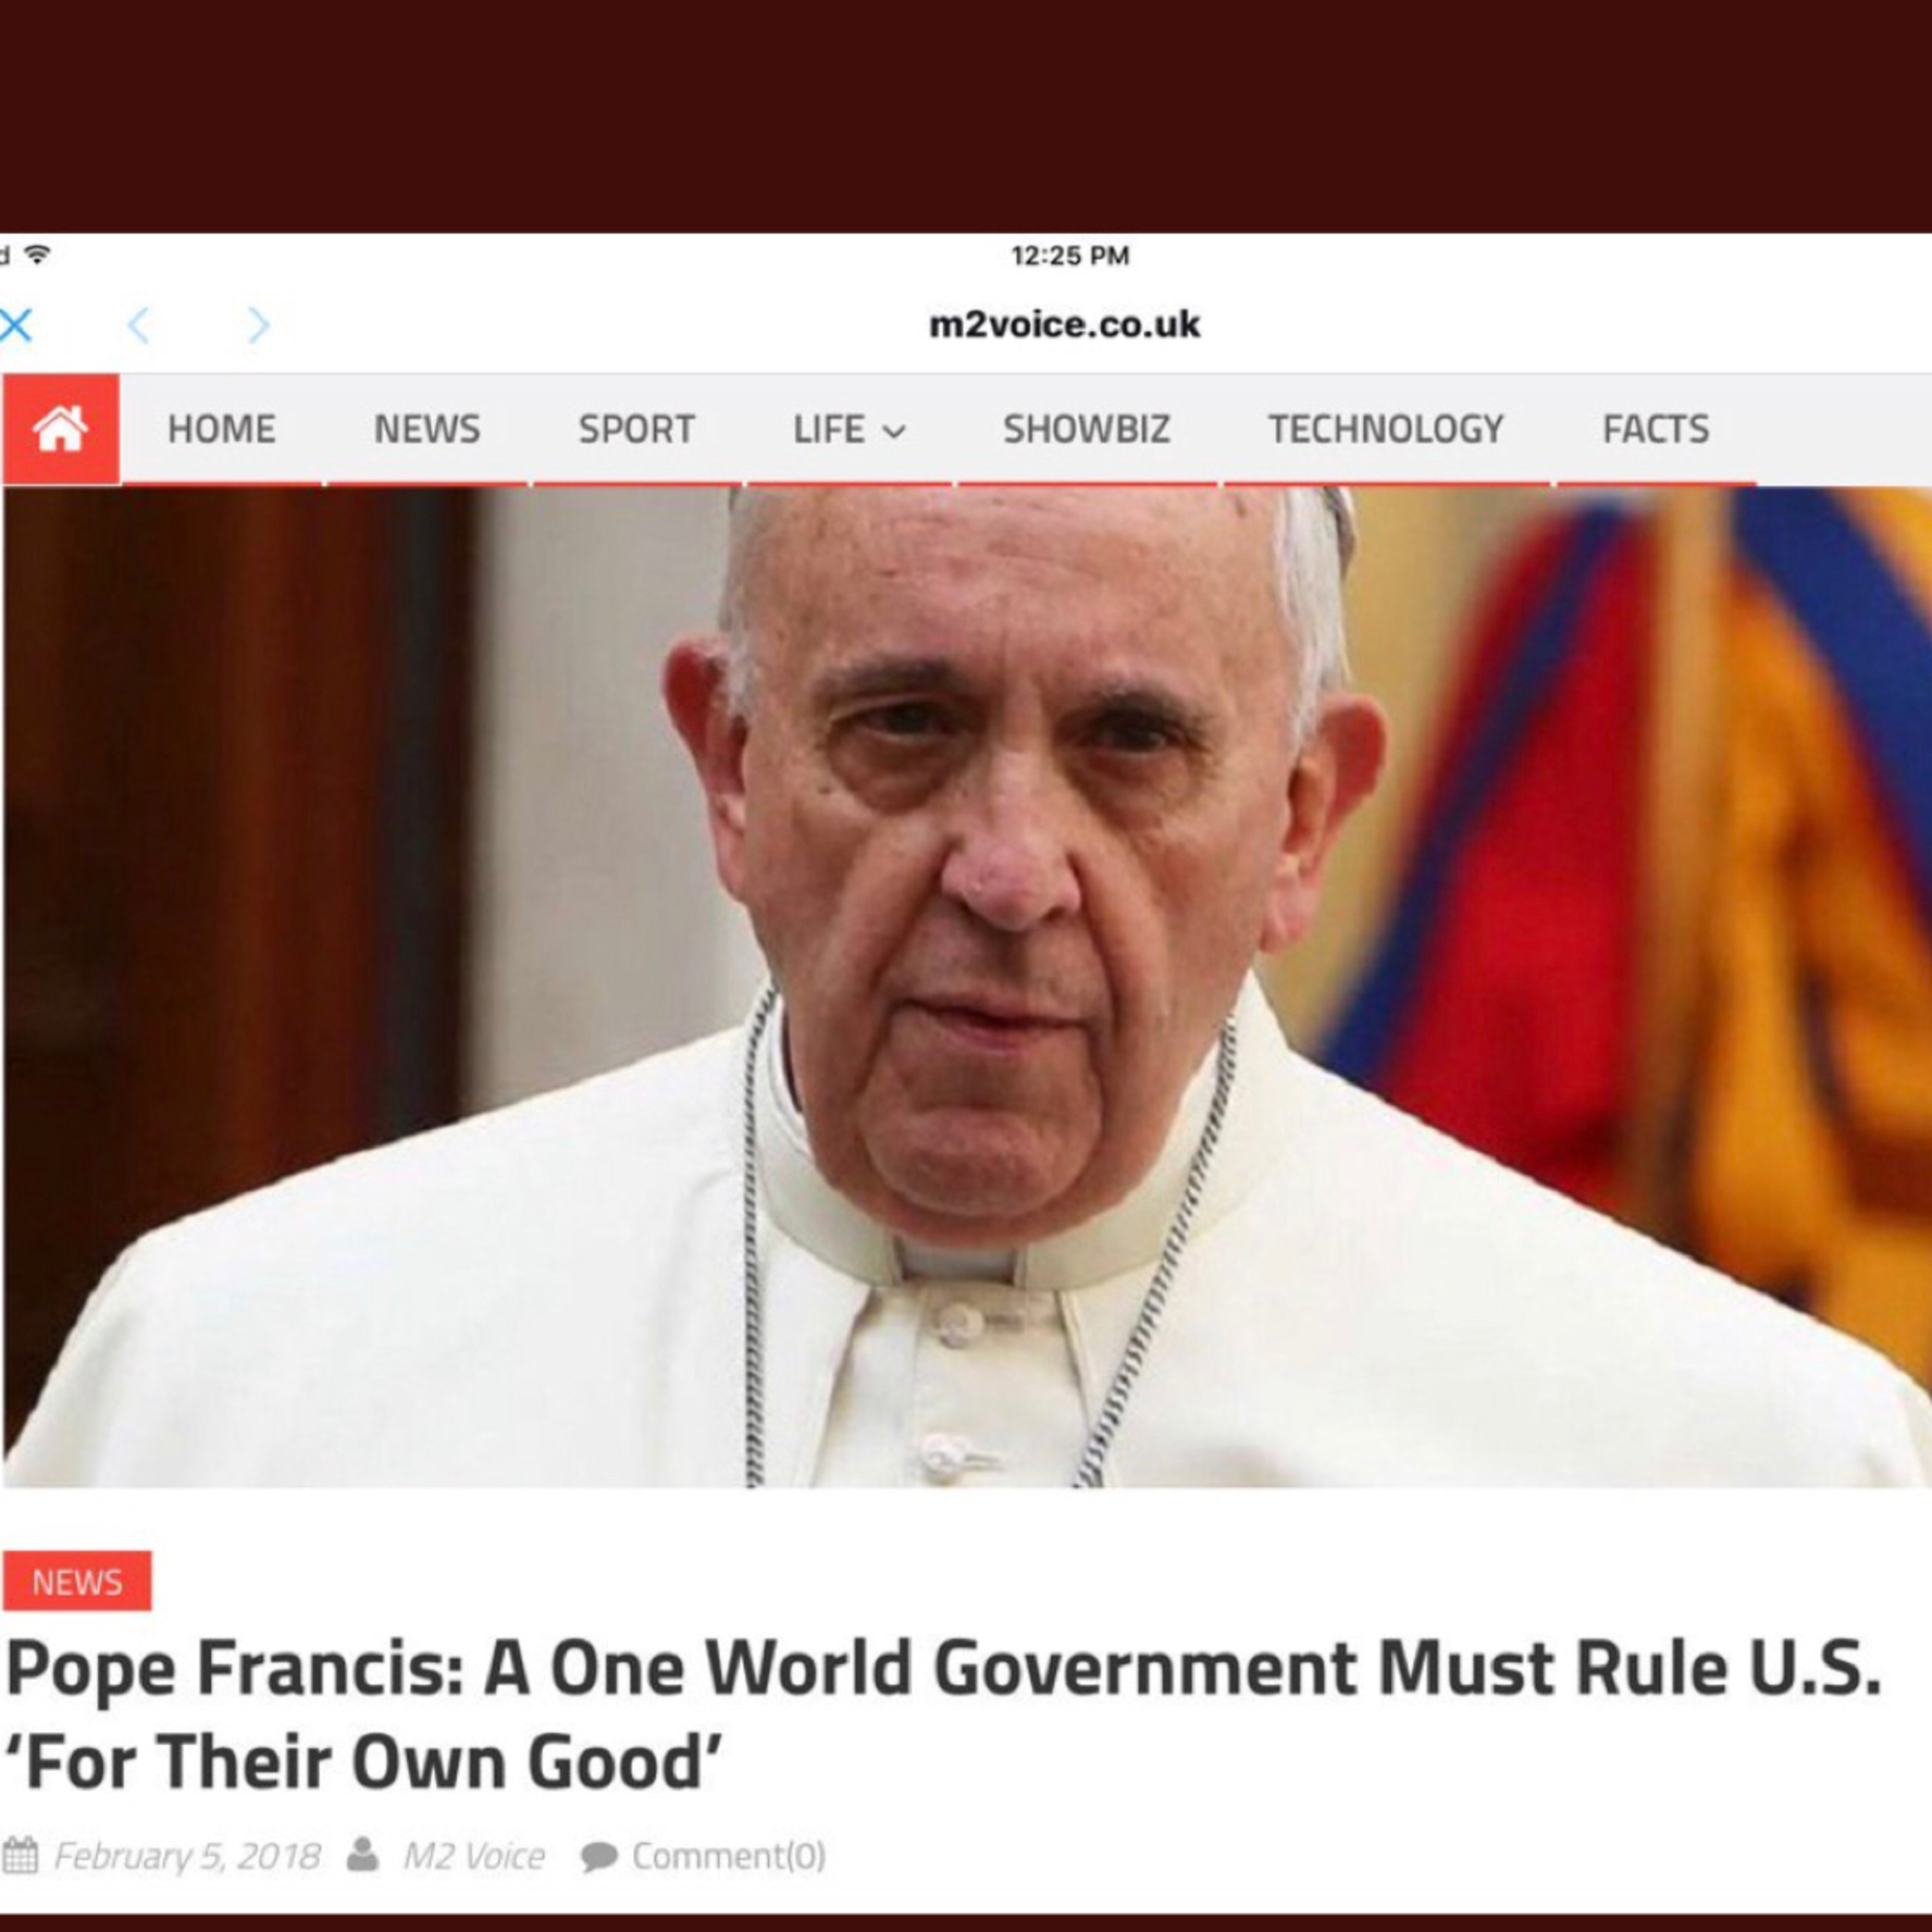
Task: Go to the SPORT section
Action: point(636,429)
